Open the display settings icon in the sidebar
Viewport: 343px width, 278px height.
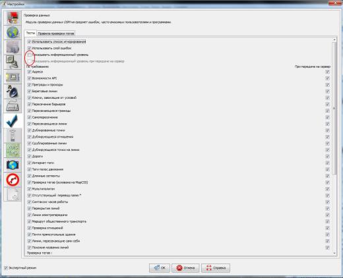[13, 18]
